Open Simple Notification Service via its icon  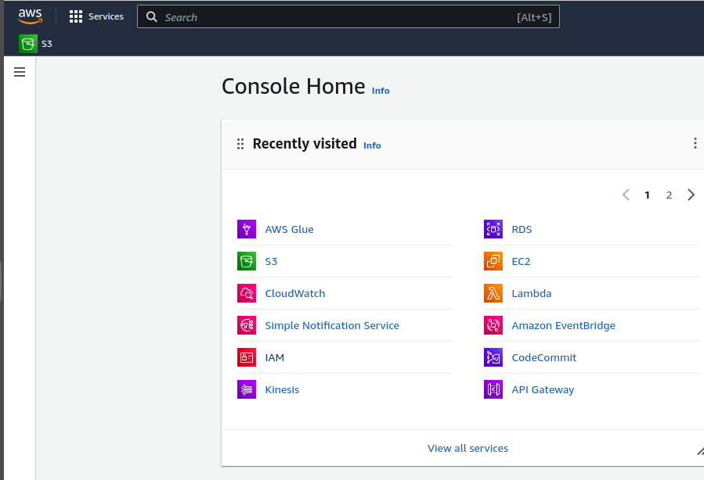click(x=246, y=325)
